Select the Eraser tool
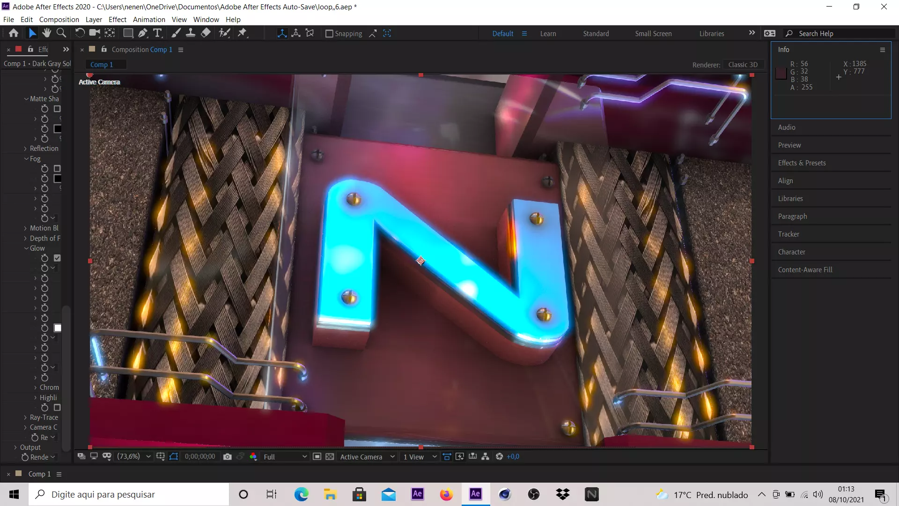 [206, 33]
